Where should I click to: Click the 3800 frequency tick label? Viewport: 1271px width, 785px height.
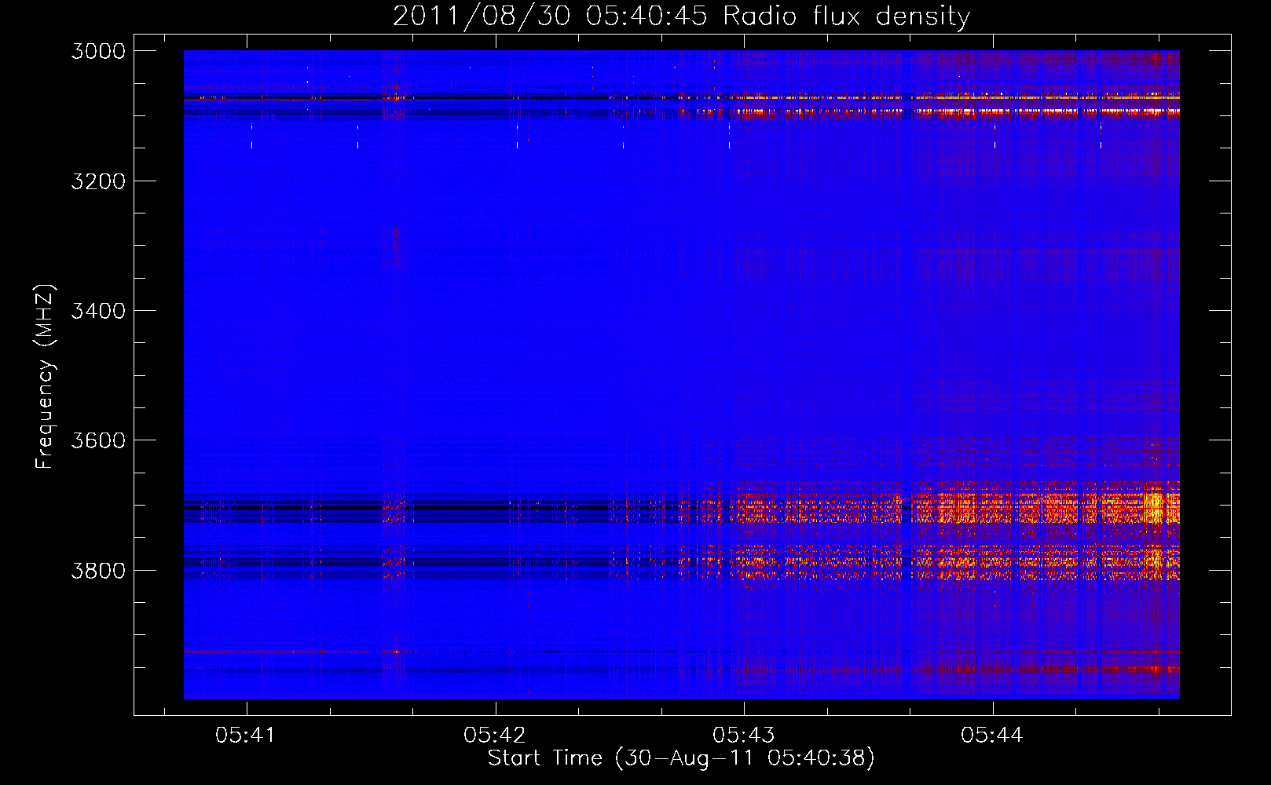98,570
